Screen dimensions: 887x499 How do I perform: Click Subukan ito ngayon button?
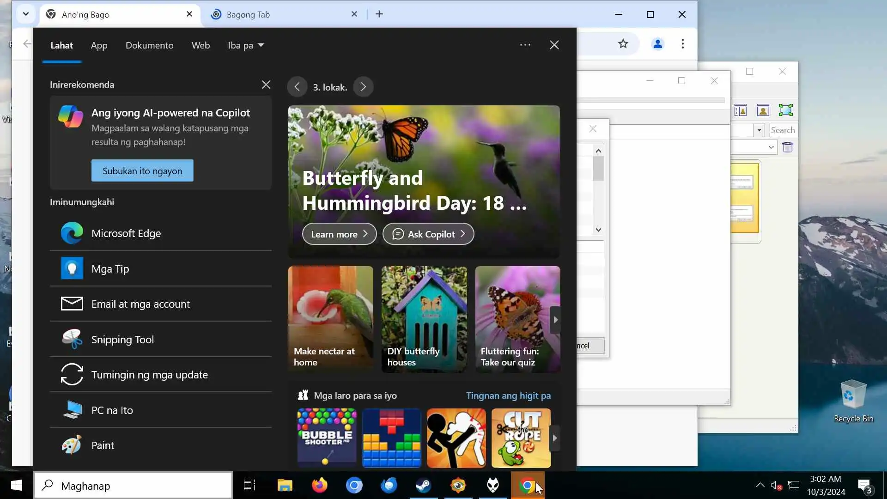pos(142,170)
